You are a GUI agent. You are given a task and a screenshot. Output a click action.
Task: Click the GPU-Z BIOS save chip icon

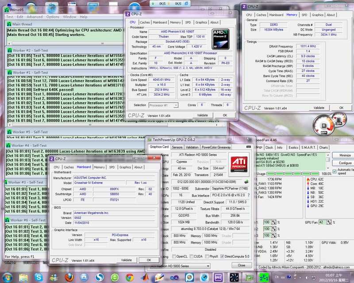[x=246, y=182]
